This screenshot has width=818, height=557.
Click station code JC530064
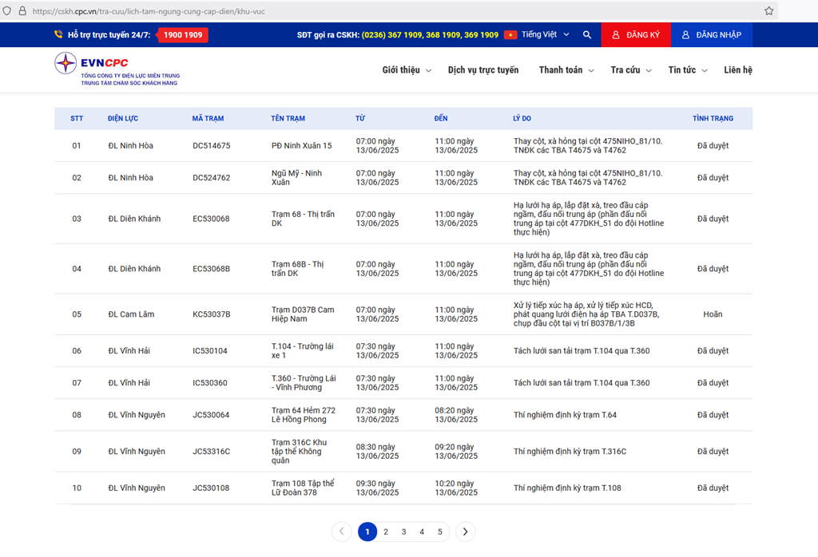tap(211, 415)
